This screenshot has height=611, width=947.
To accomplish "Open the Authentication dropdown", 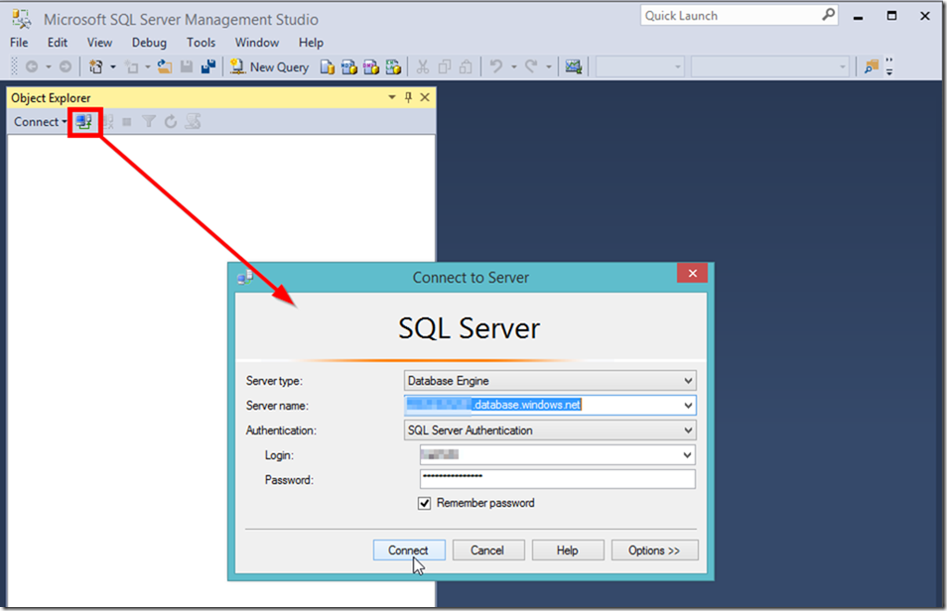I will [550, 430].
